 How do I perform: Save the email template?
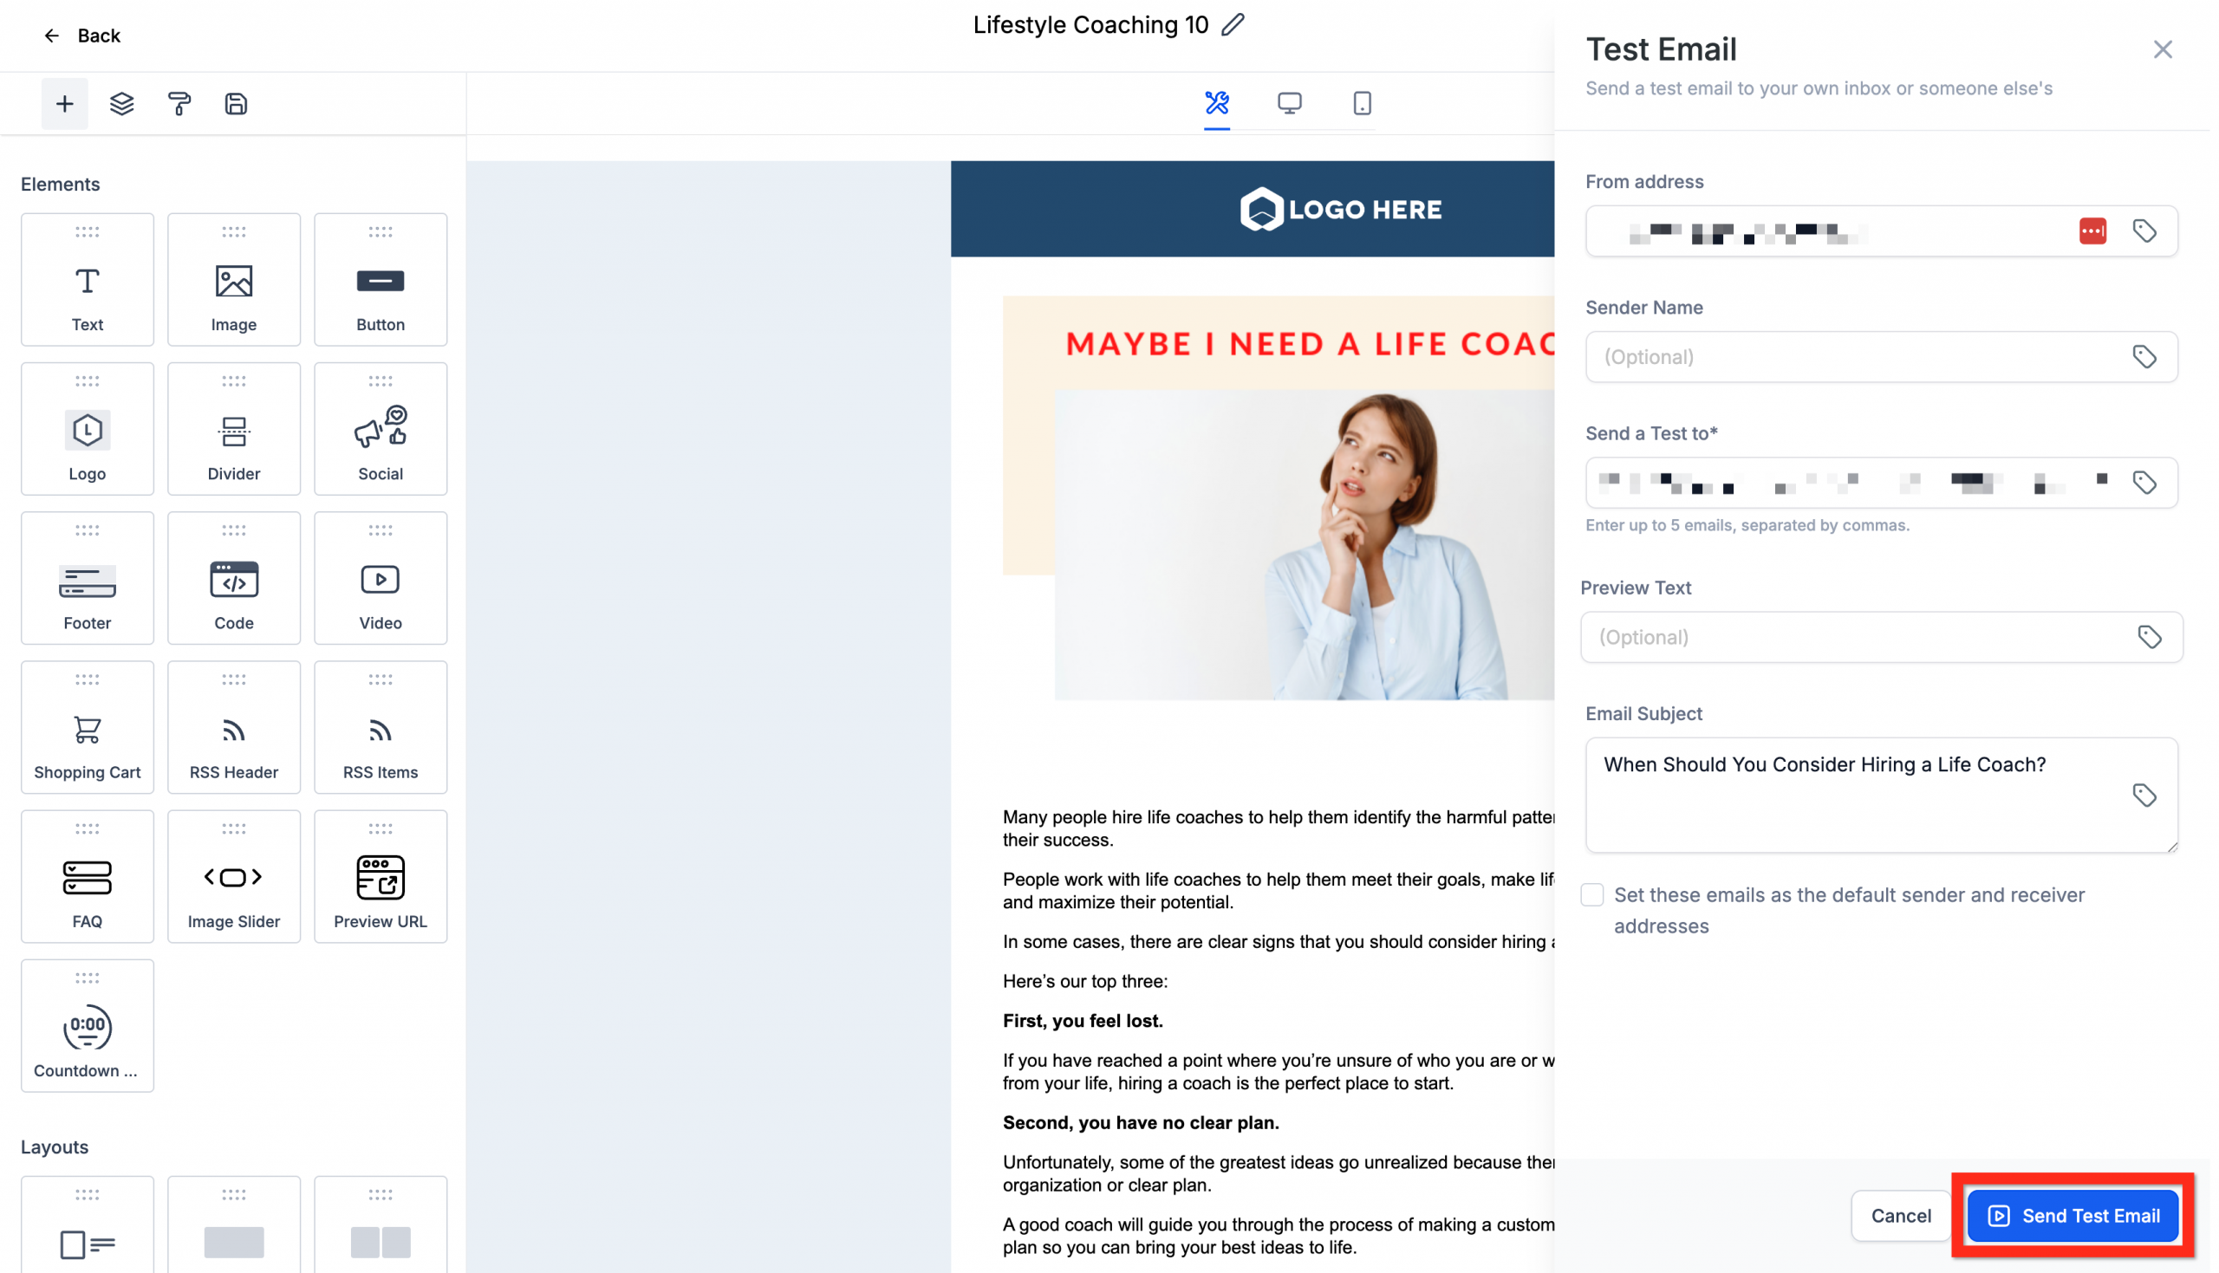(x=234, y=103)
